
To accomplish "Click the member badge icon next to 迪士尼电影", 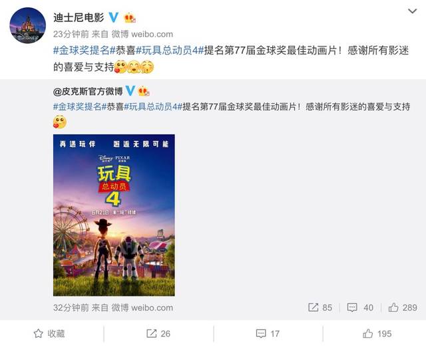I will point(130,18).
